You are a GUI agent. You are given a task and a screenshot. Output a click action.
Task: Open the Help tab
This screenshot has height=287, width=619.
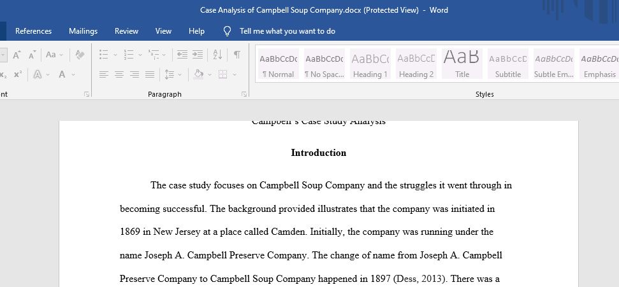click(196, 31)
